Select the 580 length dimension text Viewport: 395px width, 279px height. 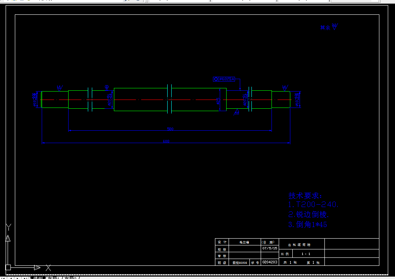(170, 129)
